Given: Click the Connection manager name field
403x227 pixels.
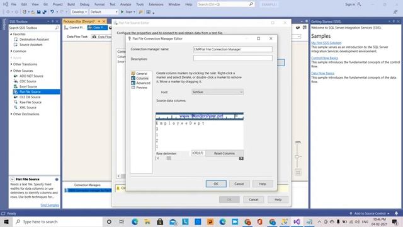Looking at the screenshot, I should tap(233, 49).
